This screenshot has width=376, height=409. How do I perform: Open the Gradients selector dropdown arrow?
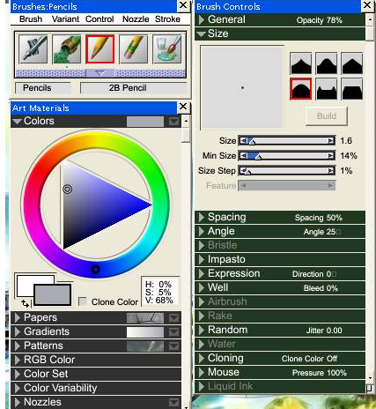[x=173, y=332]
